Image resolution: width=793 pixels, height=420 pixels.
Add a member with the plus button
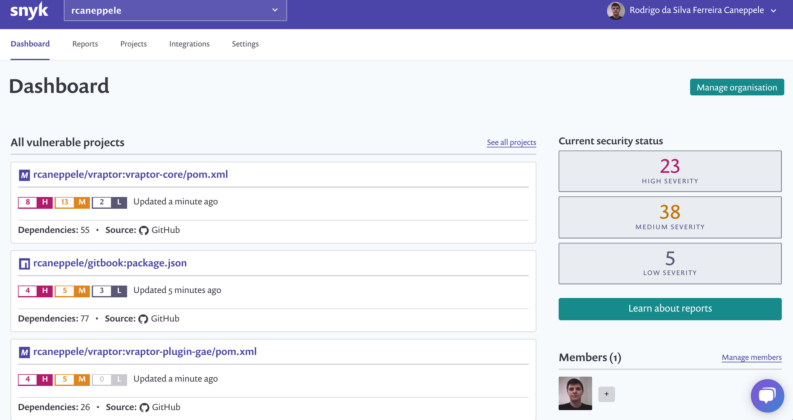[x=606, y=394]
